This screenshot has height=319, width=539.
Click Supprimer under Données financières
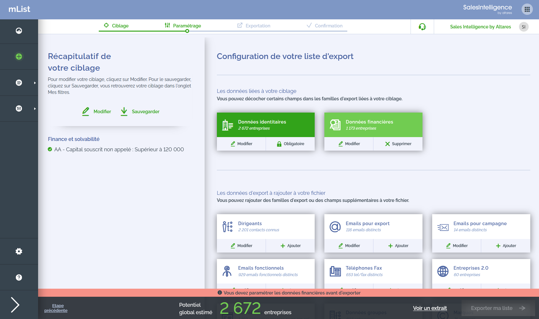[x=398, y=144]
